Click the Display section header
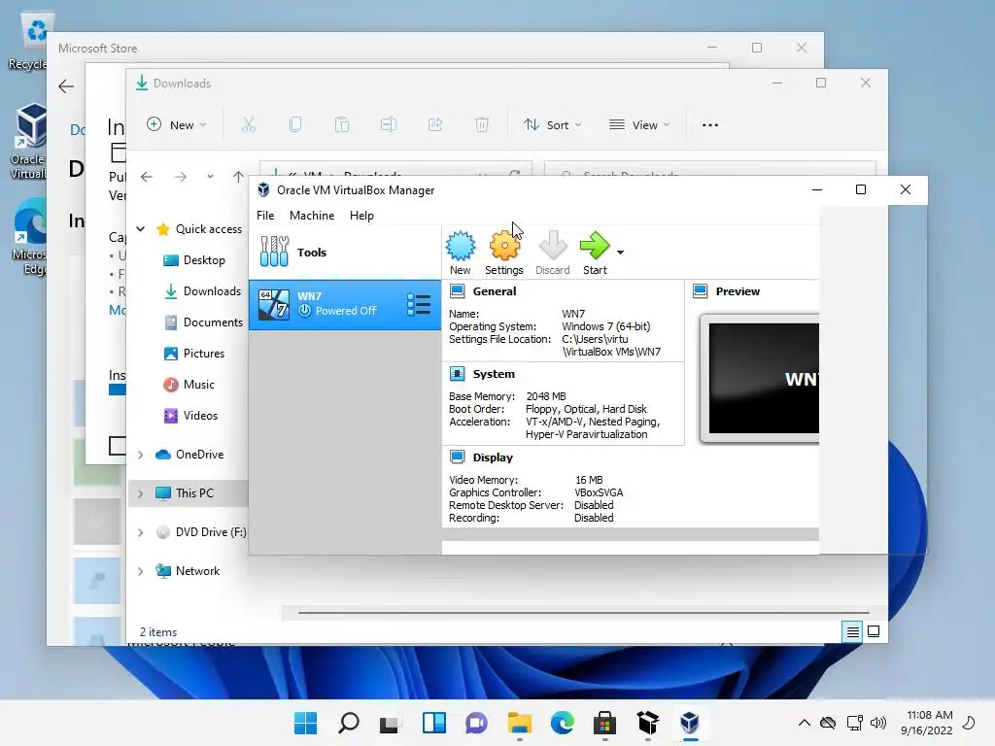Viewport: 995px width, 746px height. click(x=493, y=458)
